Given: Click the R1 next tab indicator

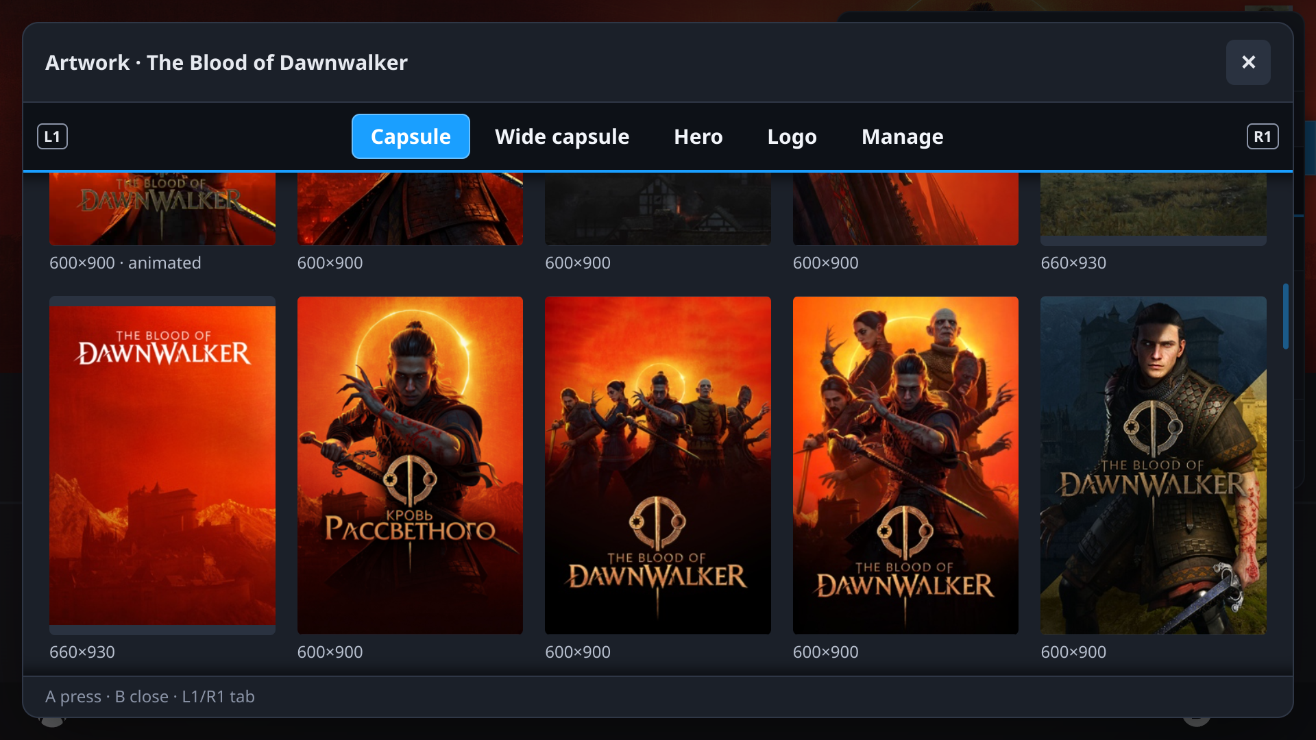Looking at the screenshot, I should coord(1263,136).
